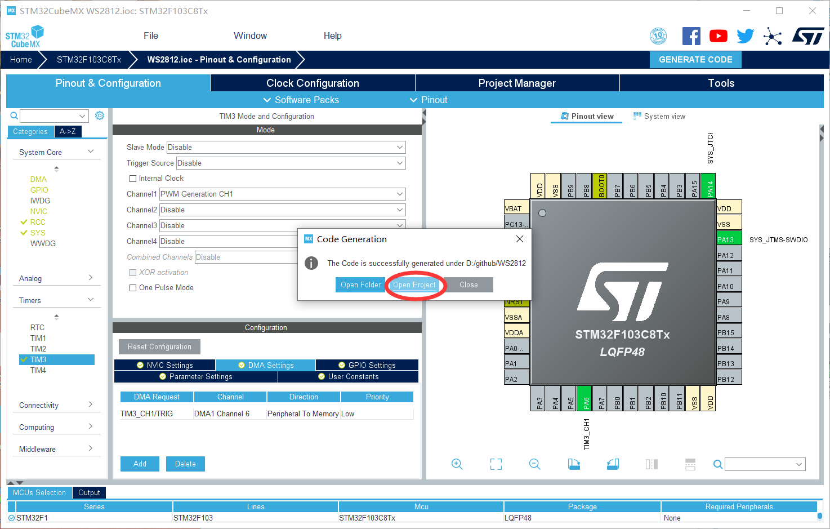
Task: Collapse bottom panel with arrow icons
Action: pyautogui.click(x=15, y=483)
